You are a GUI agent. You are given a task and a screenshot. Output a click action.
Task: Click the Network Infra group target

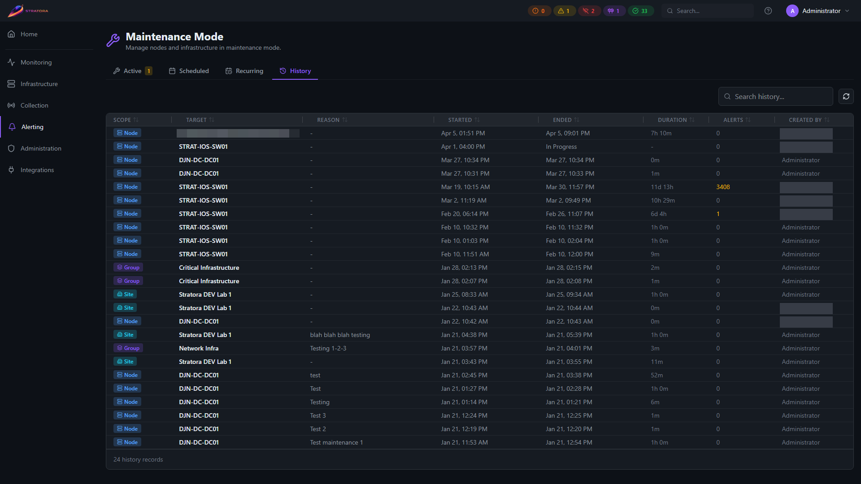tap(199, 348)
